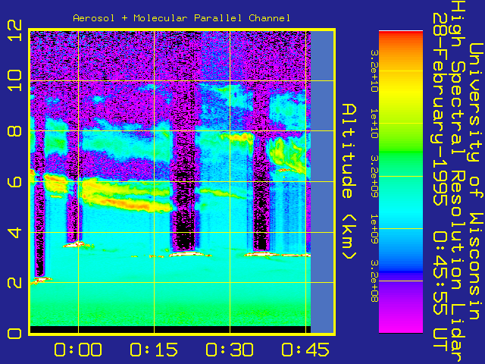This screenshot has width=485, height=364.
Task: Click the altitude tick label 6
Action: (14, 181)
